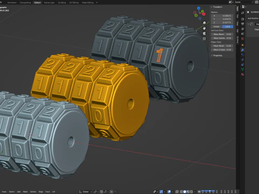Switch to the UV Editing workspace tab
This screenshot has height=194, width=259.
click(x=74, y=3)
